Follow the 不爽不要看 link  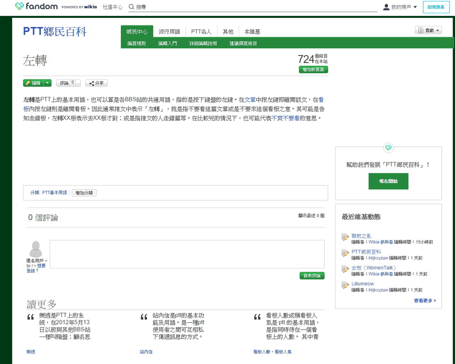[285, 118]
